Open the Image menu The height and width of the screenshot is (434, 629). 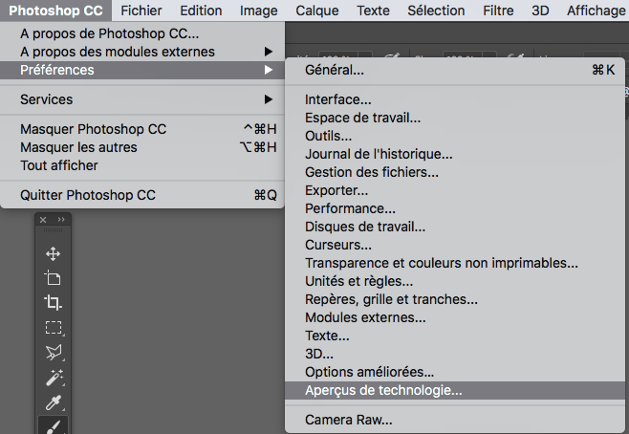coord(259,11)
